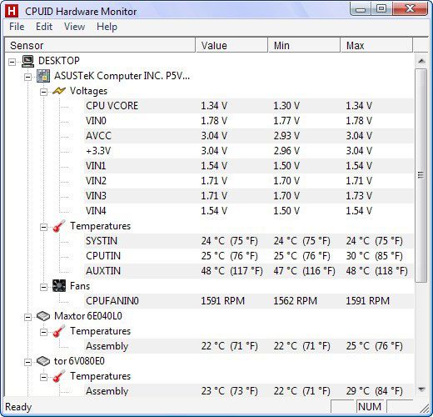433x417 pixels.
Task: Click the NUM status bar indicator
Action: click(370, 407)
